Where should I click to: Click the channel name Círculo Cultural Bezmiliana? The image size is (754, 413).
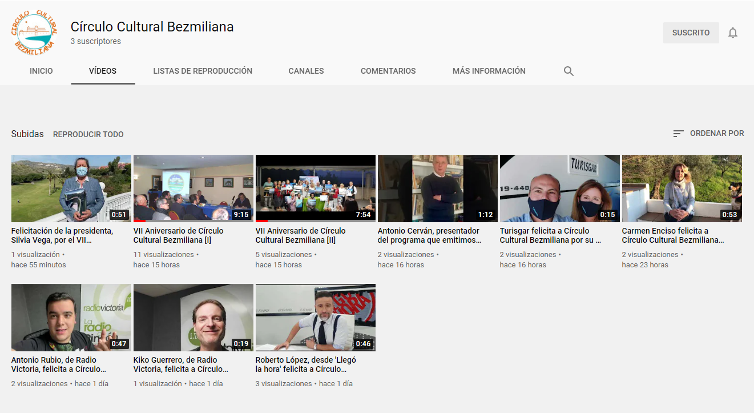(x=152, y=26)
